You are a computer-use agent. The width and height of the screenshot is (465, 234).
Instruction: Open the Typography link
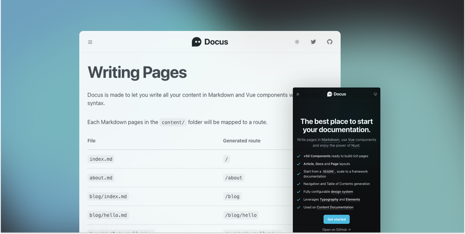[x=329, y=200]
